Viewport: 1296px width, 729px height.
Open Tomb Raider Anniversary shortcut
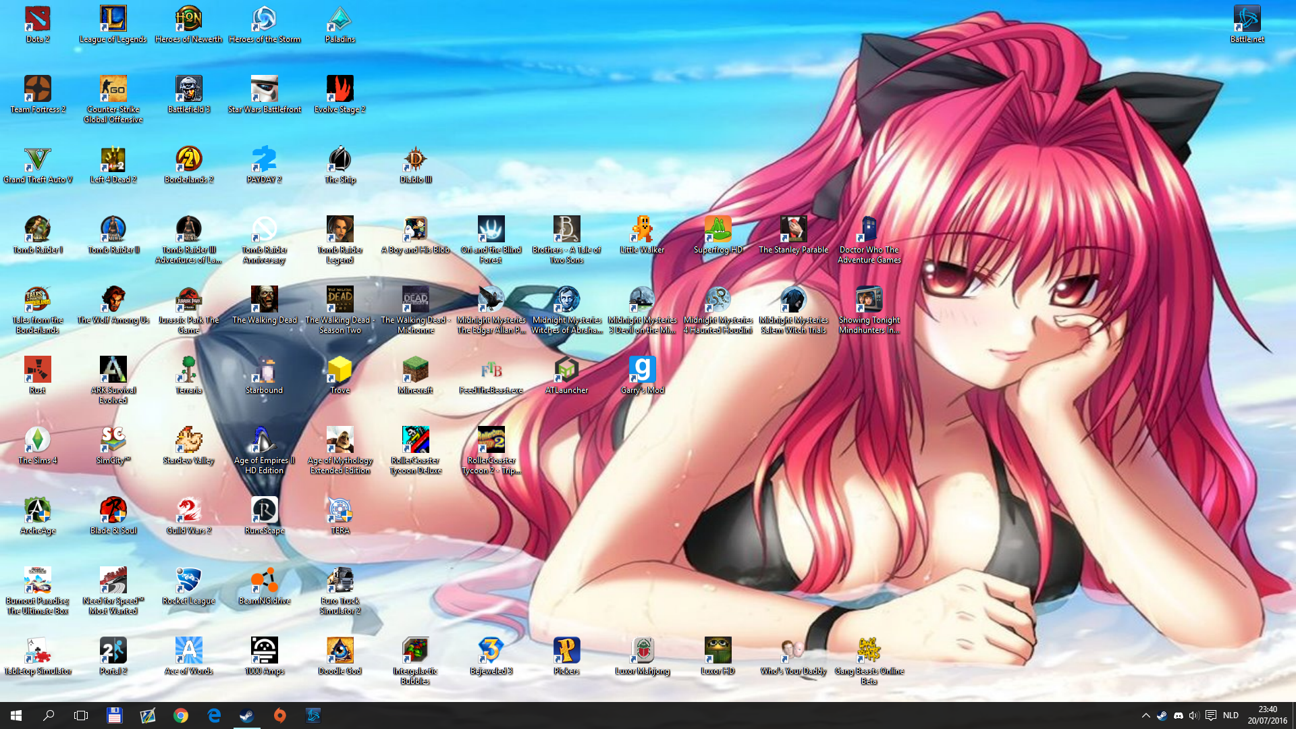point(264,240)
